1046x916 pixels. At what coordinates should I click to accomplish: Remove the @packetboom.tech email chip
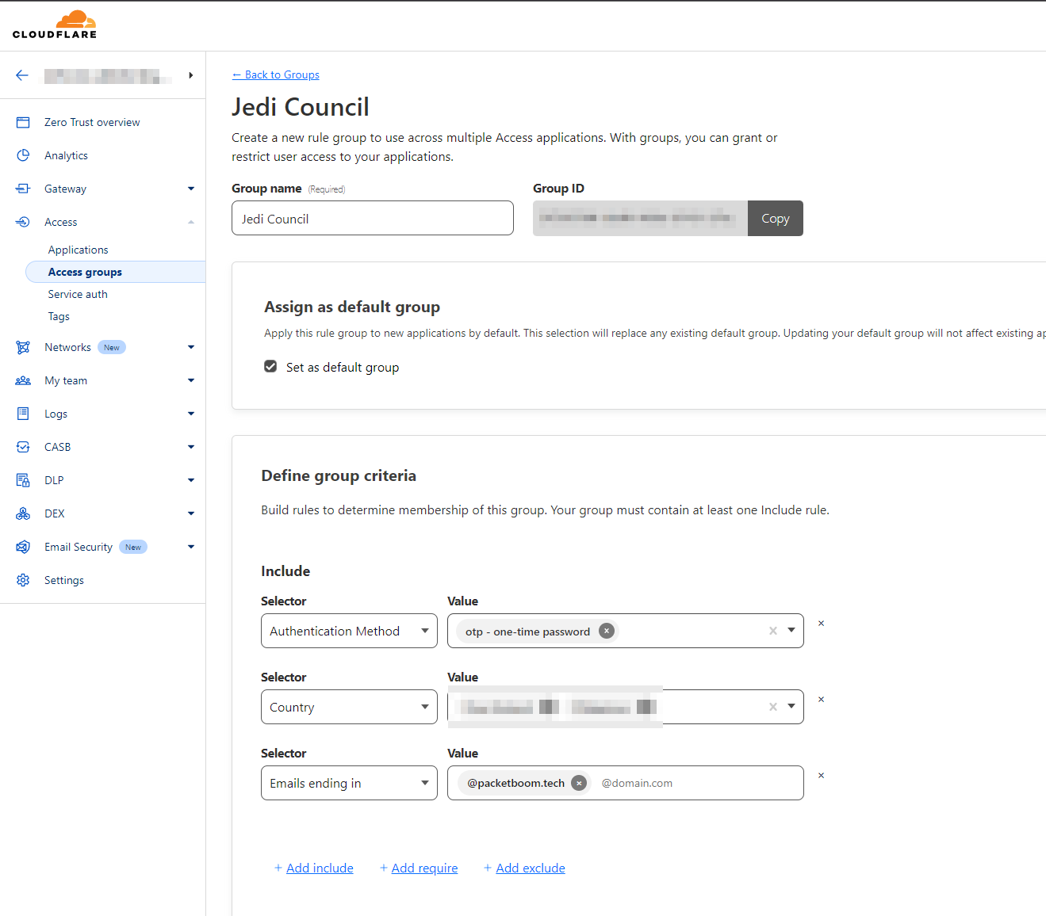pos(580,784)
